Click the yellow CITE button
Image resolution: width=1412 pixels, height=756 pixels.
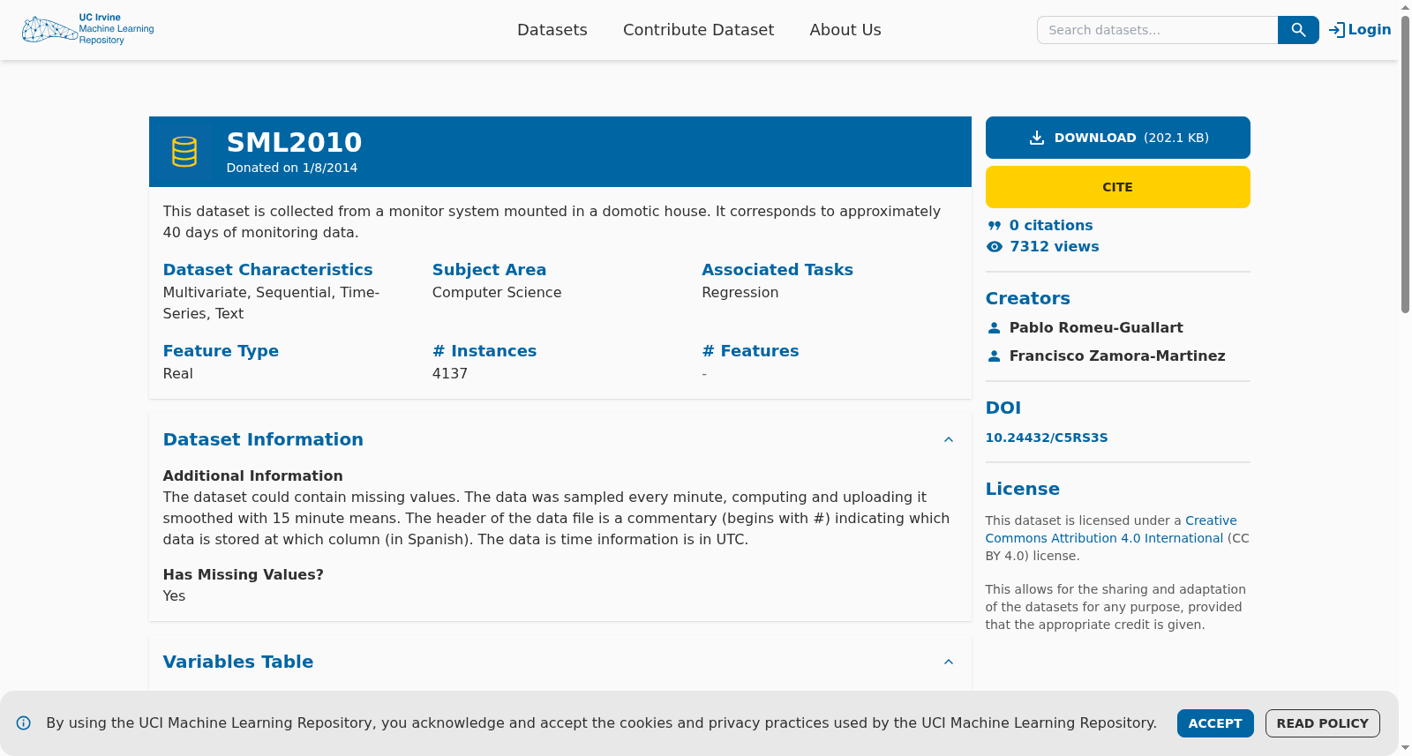point(1118,187)
